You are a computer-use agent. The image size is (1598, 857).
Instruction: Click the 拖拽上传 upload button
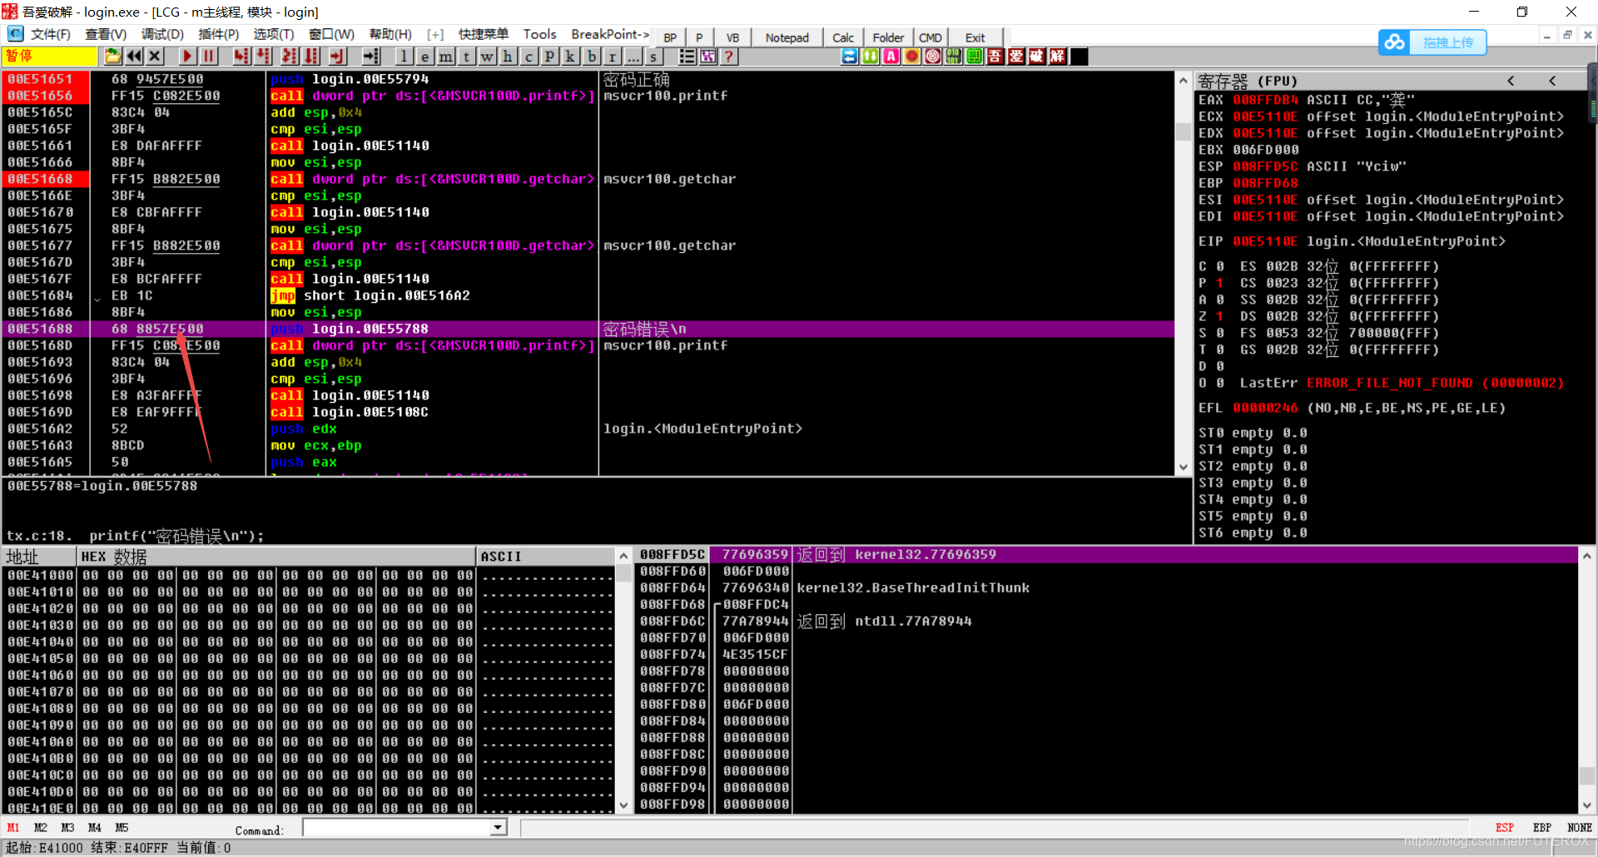[1432, 42]
